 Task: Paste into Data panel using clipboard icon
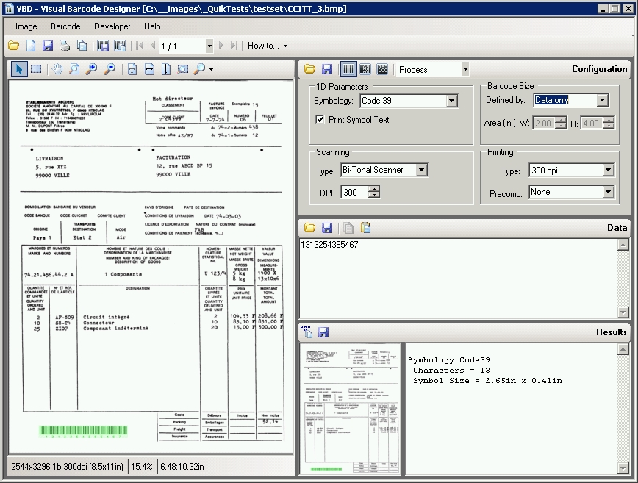[365, 228]
